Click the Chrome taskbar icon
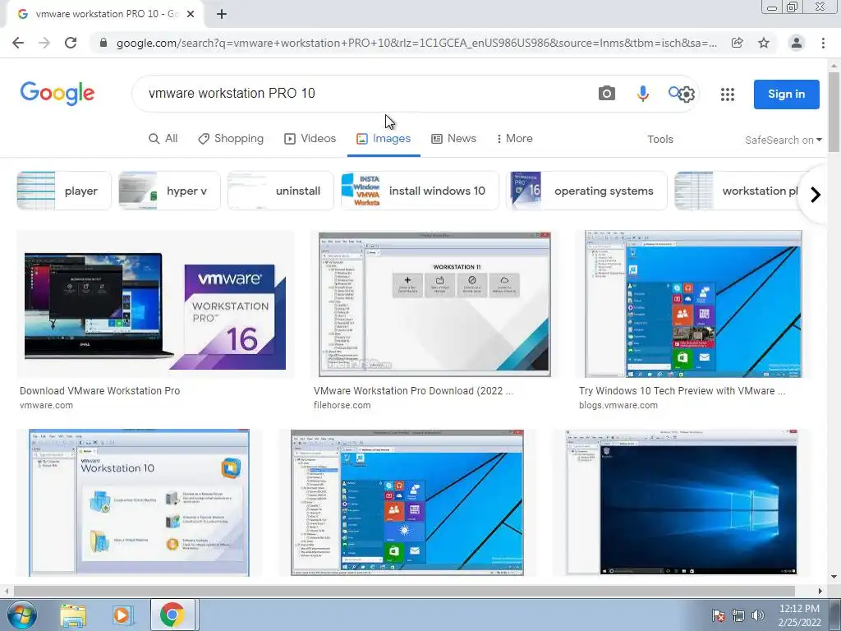The width and height of the screenshot is (841, 631). click(171, 615)
